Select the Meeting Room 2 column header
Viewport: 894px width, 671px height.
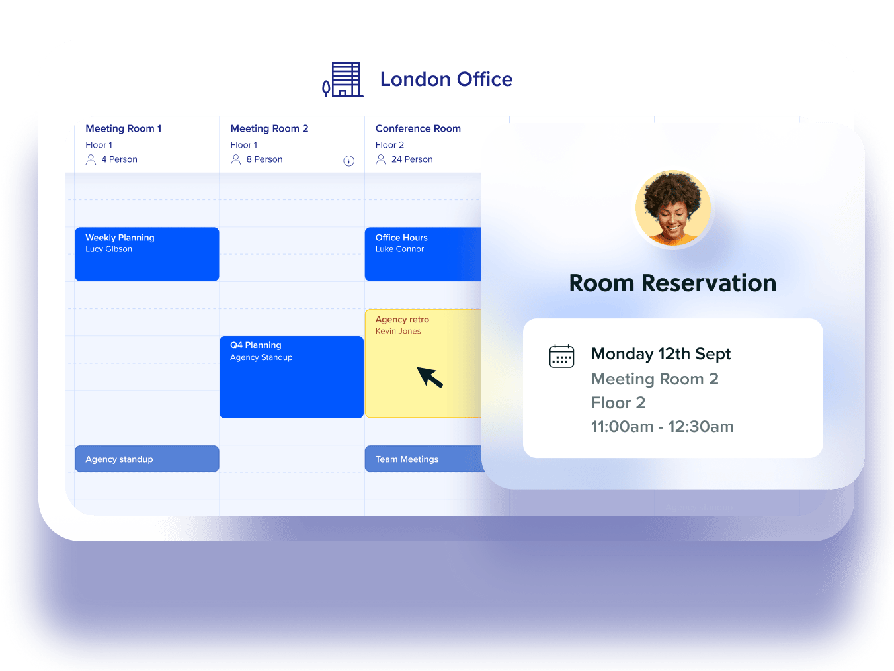click(269, 128)
